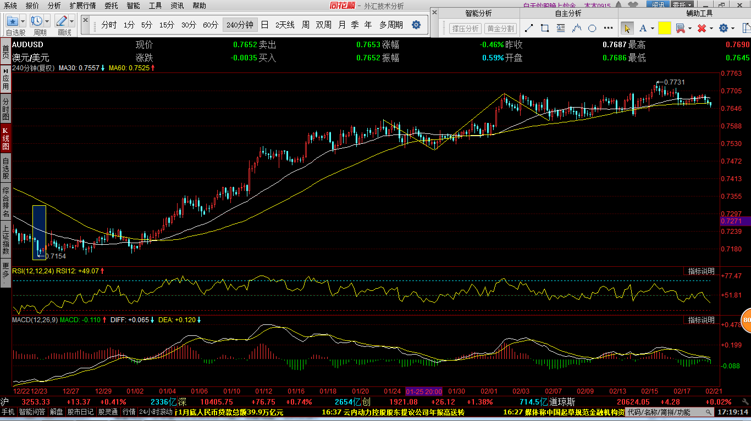Click the 画线 pencil icon
Image resolution: width=751 pixels, height=421 pixels.
click(61, 21)
